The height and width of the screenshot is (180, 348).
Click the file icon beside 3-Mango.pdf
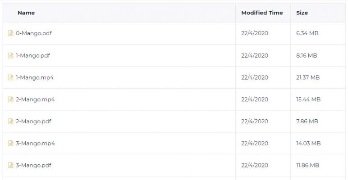pyautogui.click(x=11, y=165)
